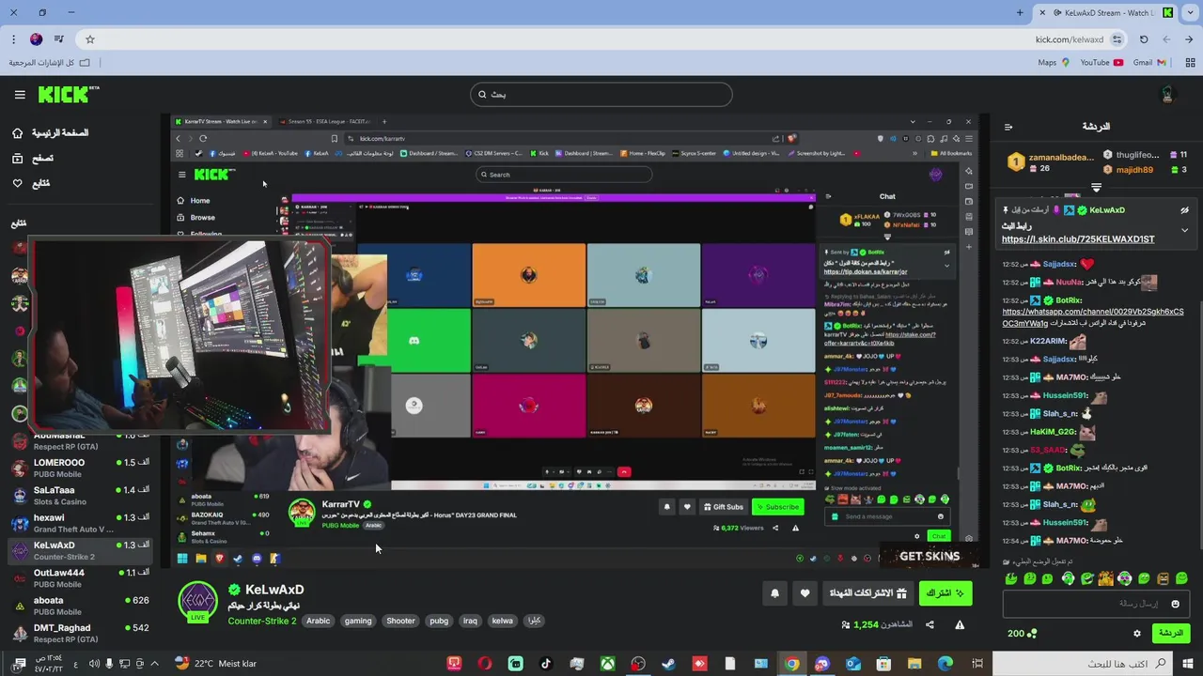1203x676 pixels.
Task: Open the OutLaw444 channel in the sidebar
Action: [79, 578]
